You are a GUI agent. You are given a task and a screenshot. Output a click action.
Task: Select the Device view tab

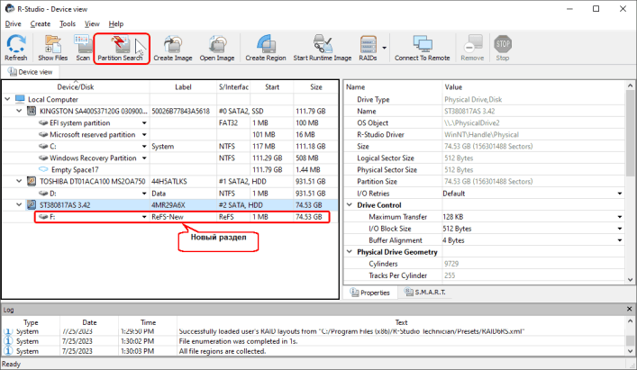point(31,72)
